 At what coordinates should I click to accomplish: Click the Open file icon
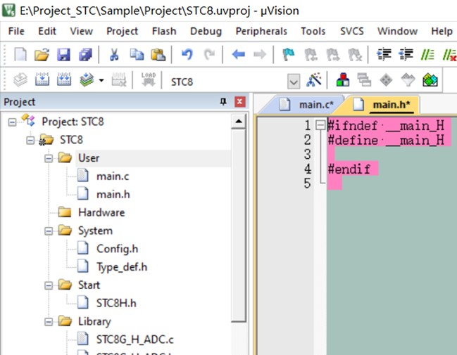pos(42,54)
